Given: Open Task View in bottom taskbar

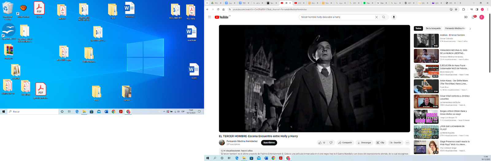Looking at the screenshot, I should click(229, 158).
